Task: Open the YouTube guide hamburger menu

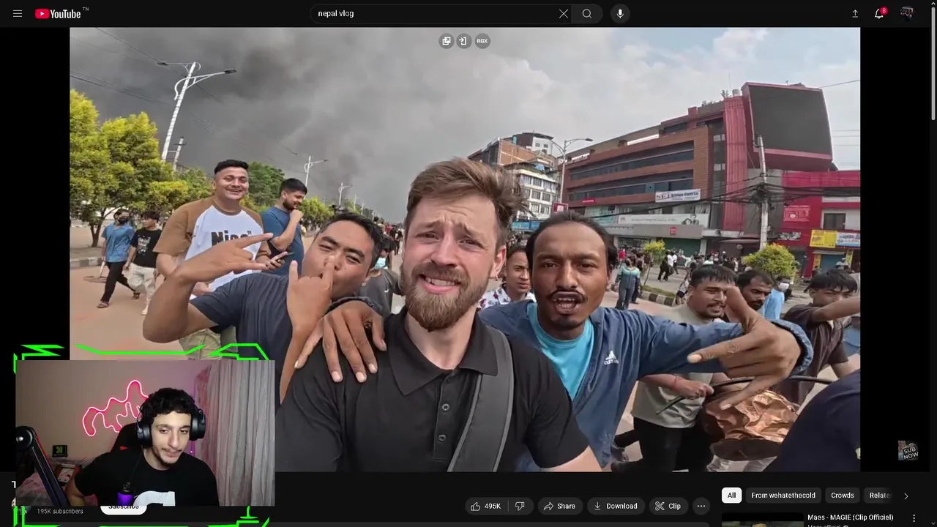Action: (x=18, y=13)
